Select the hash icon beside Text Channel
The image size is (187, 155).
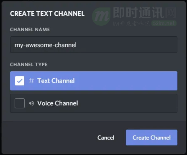(x=31, y=81)
